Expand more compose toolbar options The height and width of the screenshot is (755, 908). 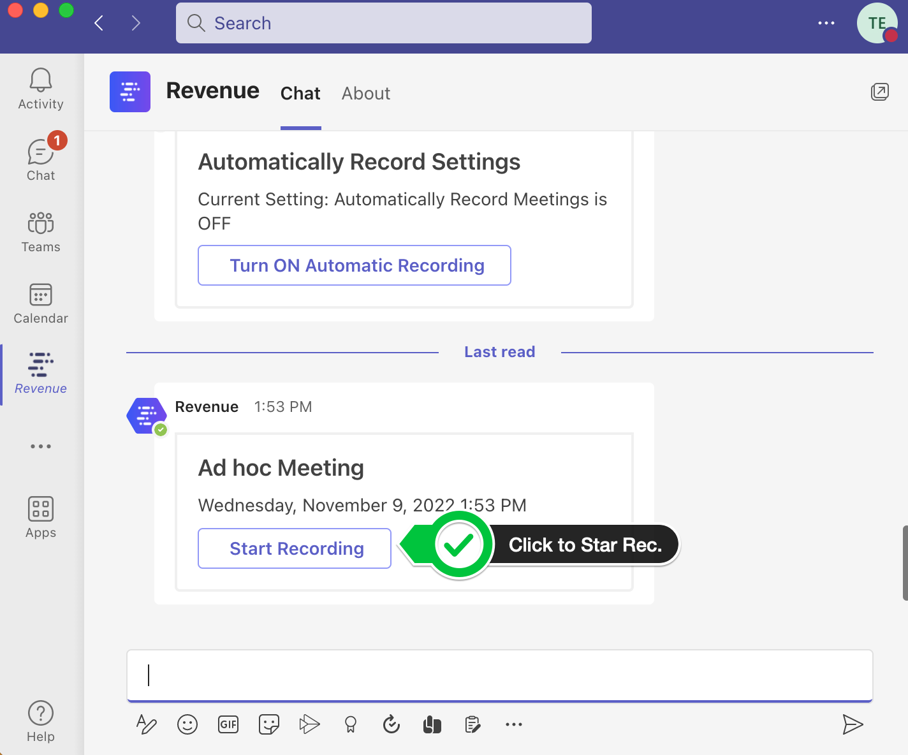[514, 724]
